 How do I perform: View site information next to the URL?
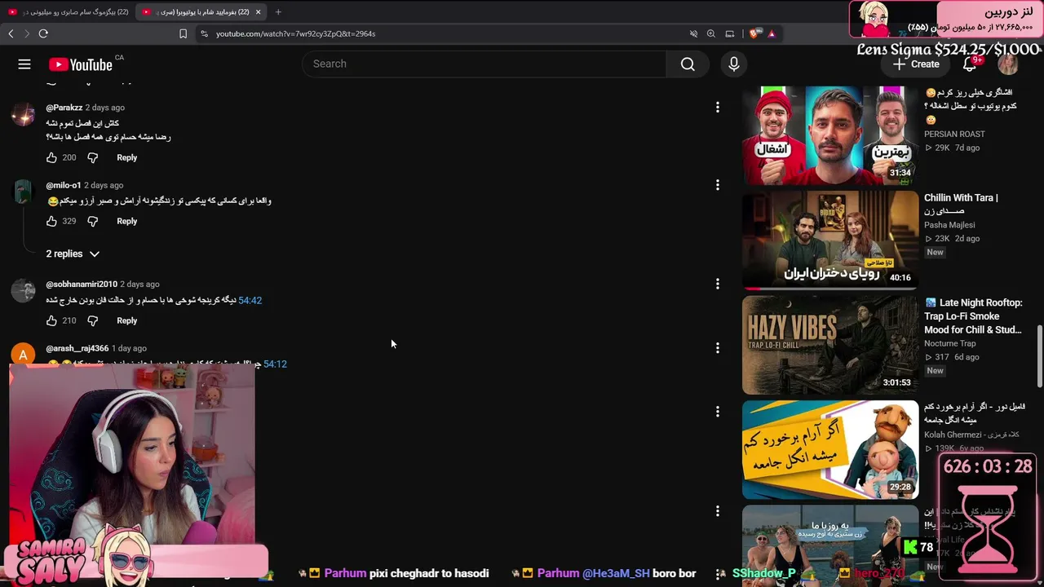click(204, 33)
